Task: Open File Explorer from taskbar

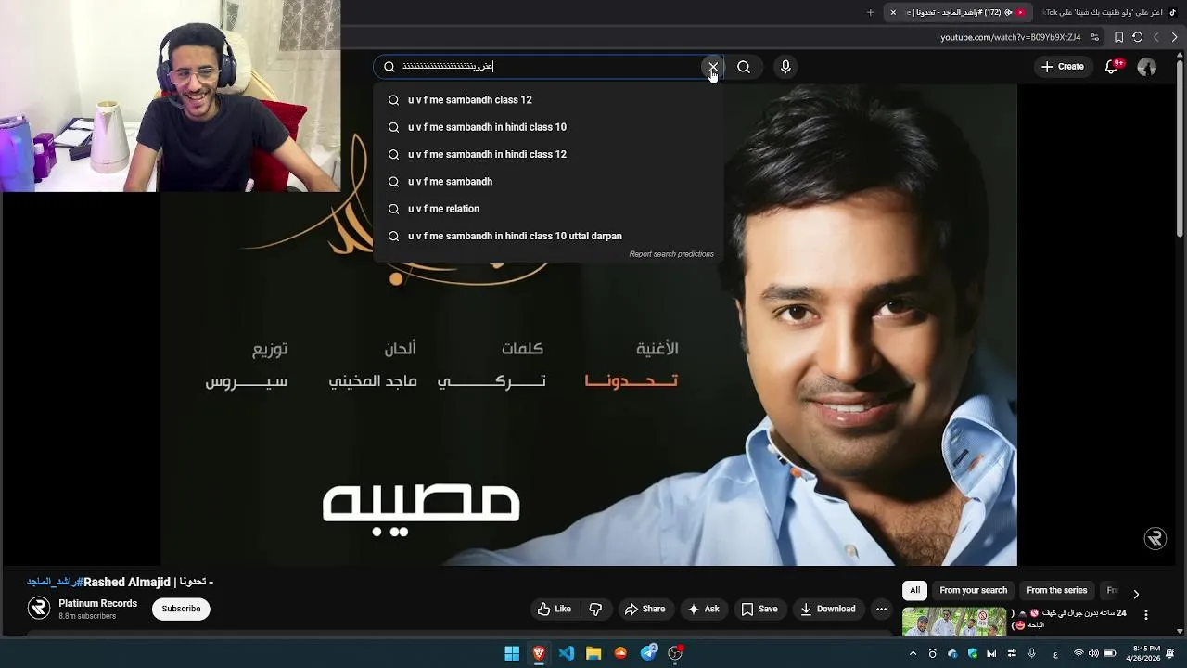Action: 593,653
